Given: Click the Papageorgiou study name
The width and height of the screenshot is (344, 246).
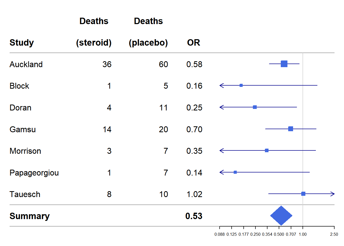Looking at the screenshot, I should click(x=34, y=173).
